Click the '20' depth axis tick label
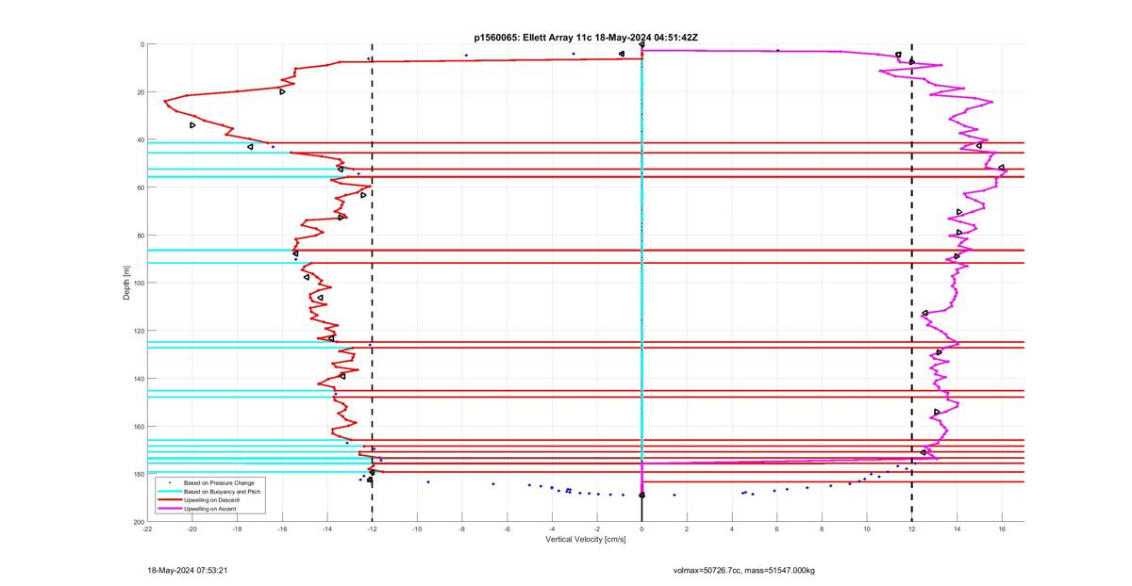Screen dimensions: 1132x586 (140, 92)
